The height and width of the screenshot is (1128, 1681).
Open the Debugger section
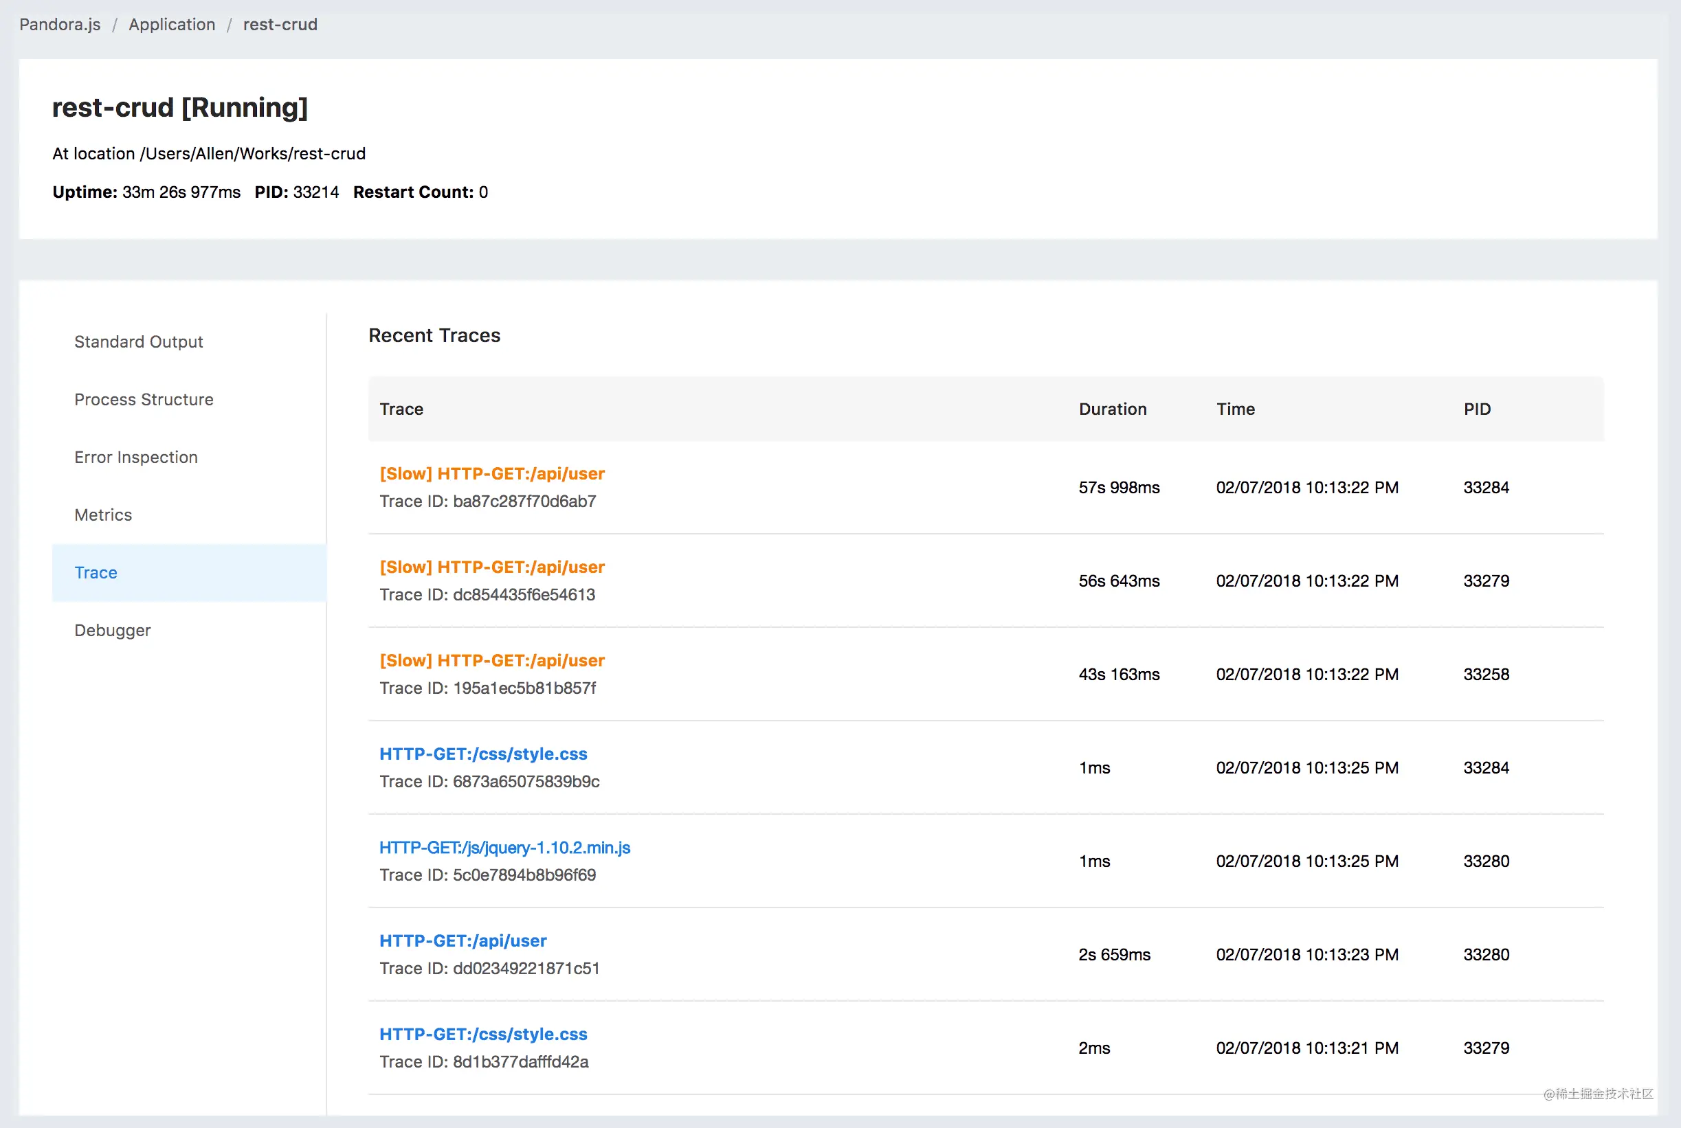(x=112, y=630)
